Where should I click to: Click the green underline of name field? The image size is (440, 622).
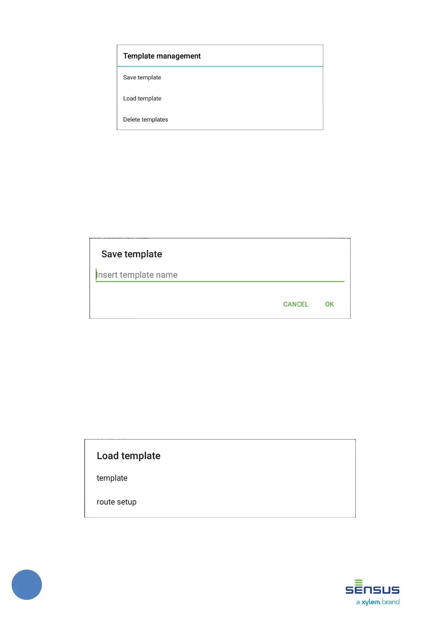click(220, 281)
